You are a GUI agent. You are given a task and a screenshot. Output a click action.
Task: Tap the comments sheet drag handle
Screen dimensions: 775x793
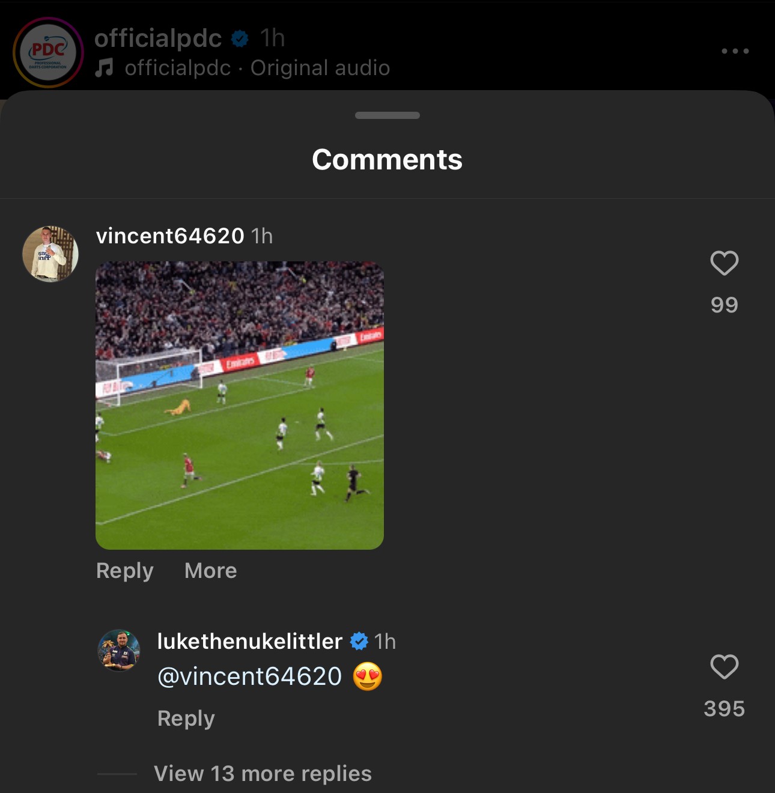pos(387,115)
